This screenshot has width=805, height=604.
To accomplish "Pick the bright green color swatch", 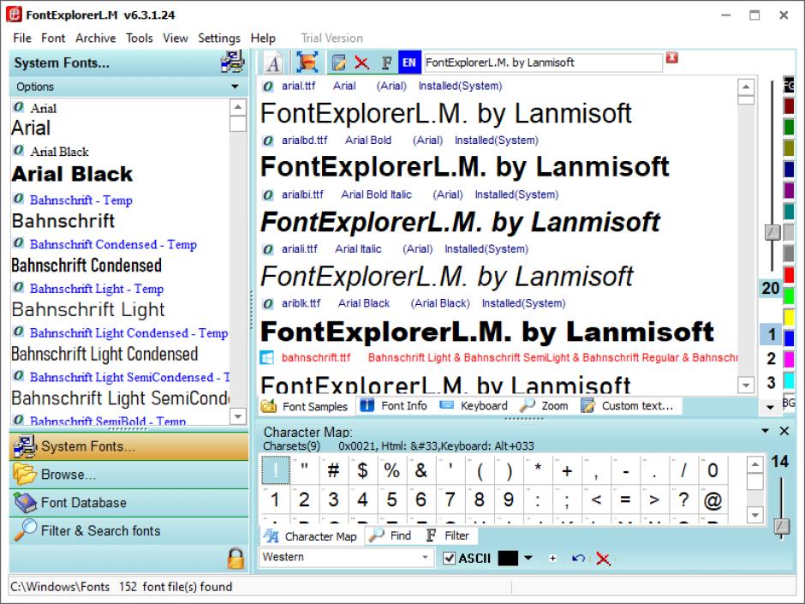I will pyautogui.click(x=789, y=296).
